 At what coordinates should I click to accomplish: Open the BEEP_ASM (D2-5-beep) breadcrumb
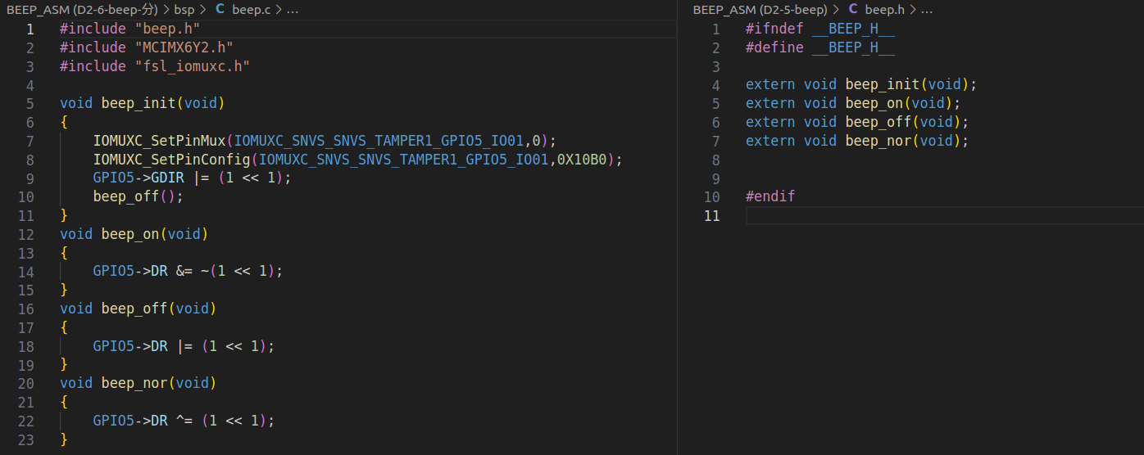pyautogui.click(x=761, y=10)
